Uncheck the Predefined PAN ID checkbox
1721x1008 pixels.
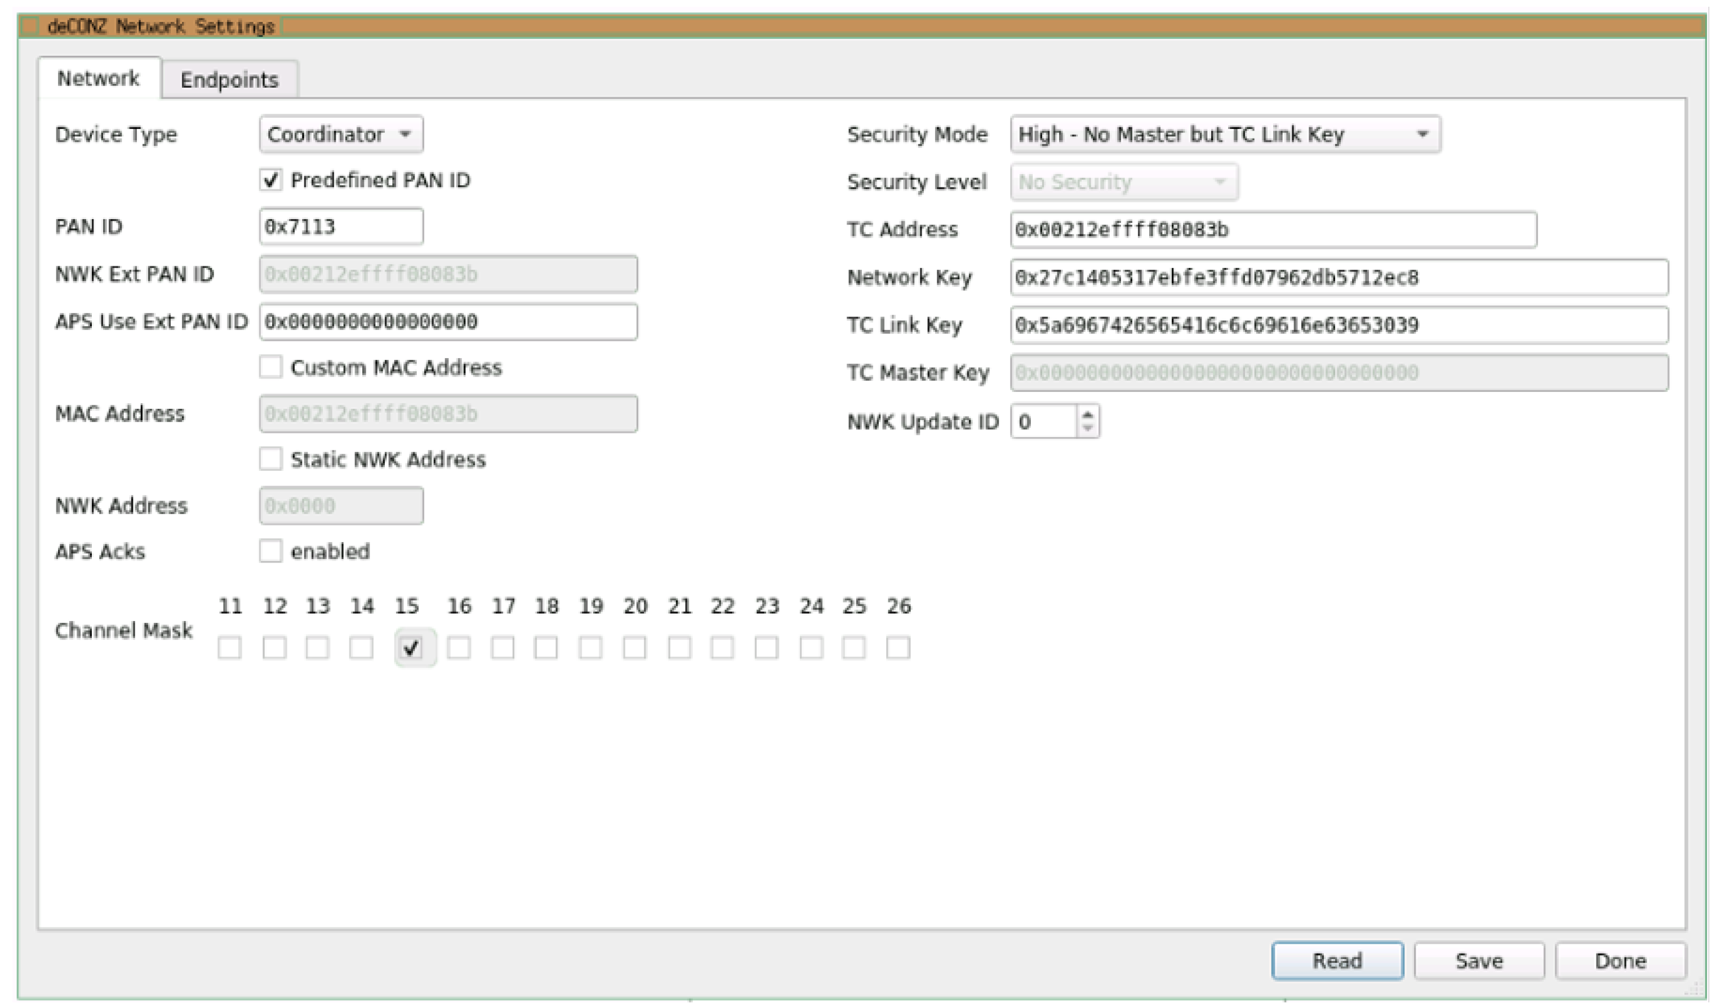click(x=270, y=180)
